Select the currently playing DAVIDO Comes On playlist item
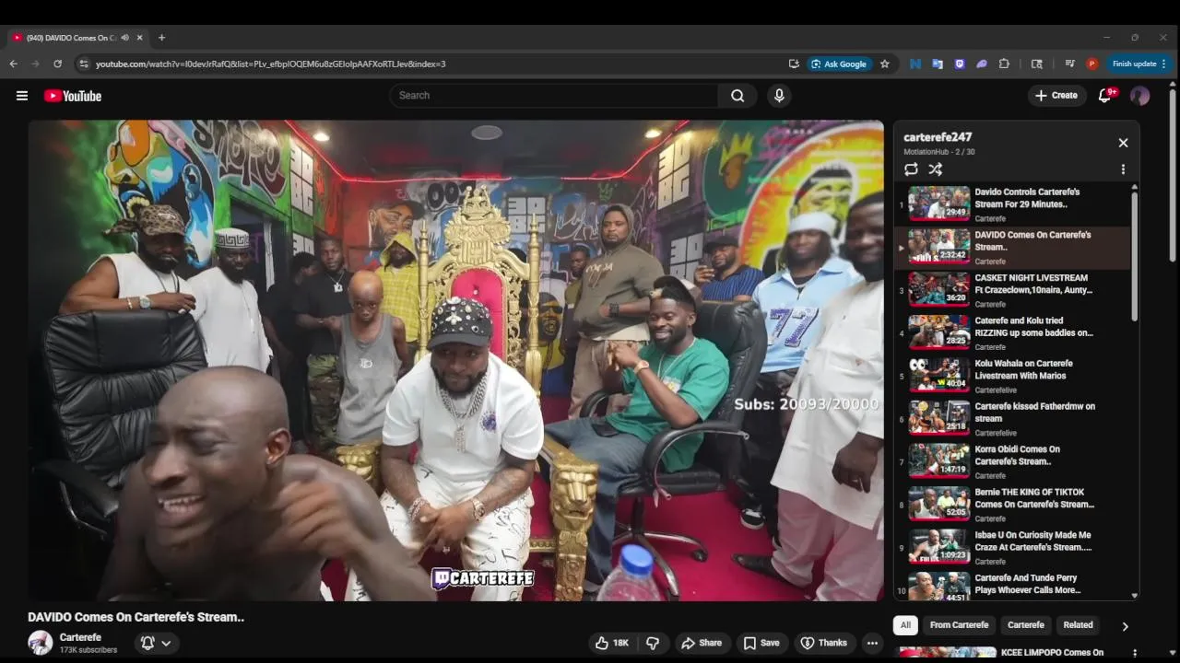The width and height of the screenshot is (1180, 663). (x=1011, y=247)
